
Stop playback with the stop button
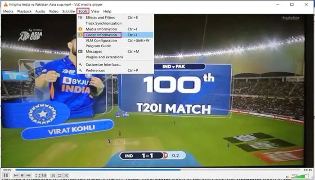[x=22, y=175]
